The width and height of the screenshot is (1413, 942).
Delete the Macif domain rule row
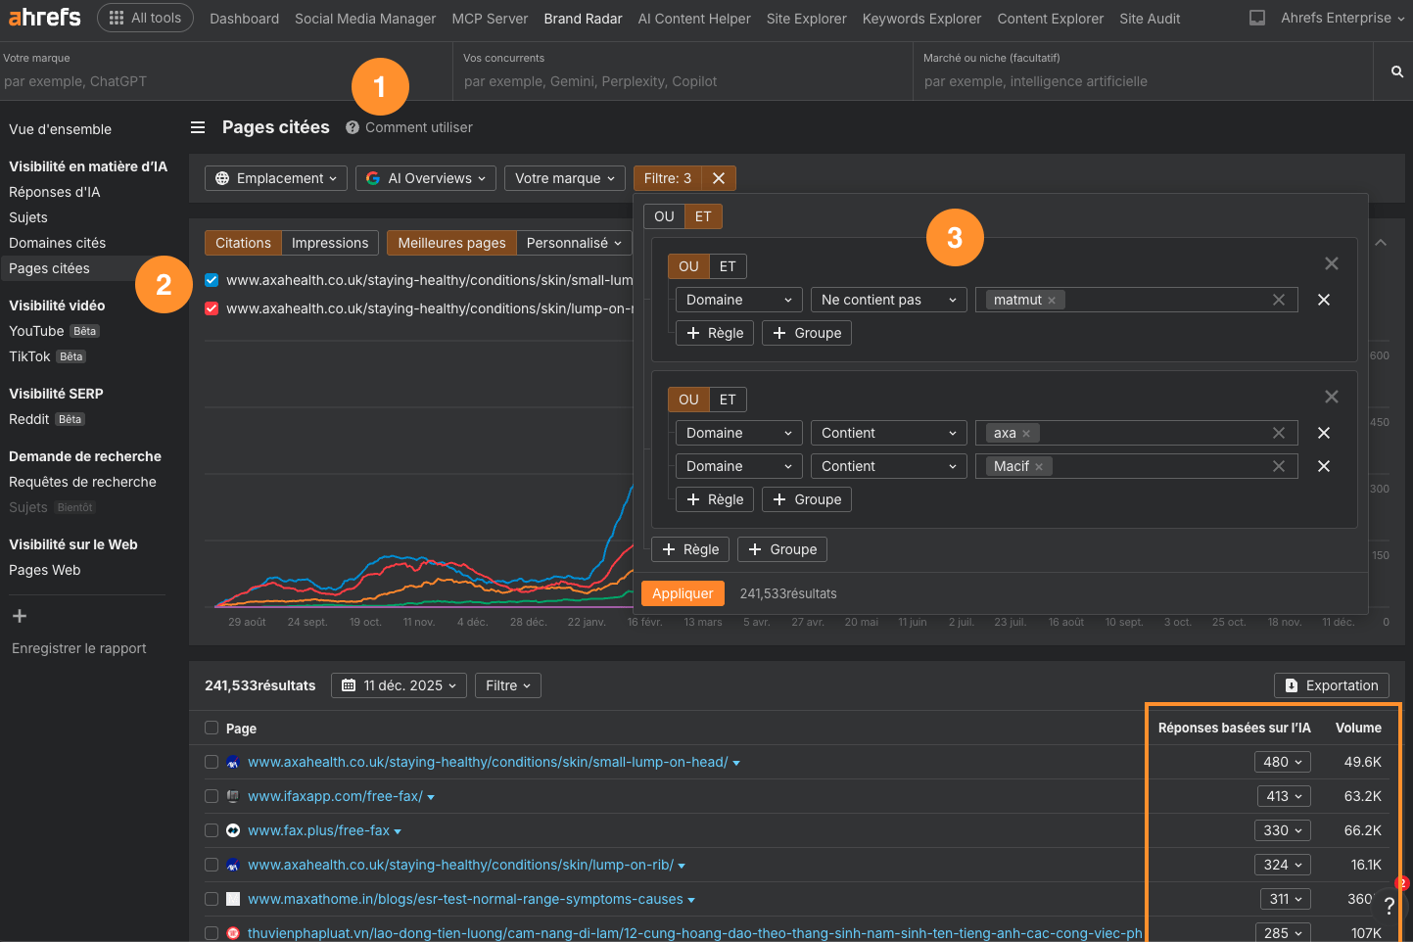[x=1323, y=466]
